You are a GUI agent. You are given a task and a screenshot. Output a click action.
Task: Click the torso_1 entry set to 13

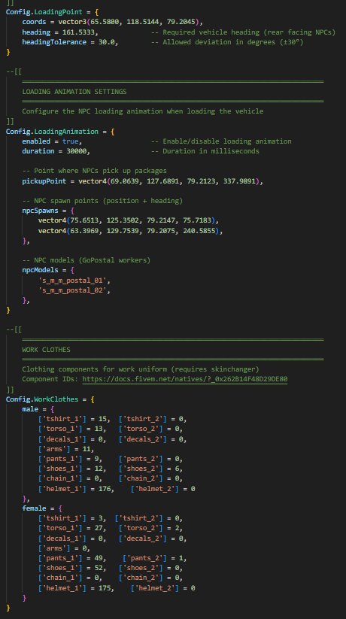pyautogui.click(x=72, y=429)
